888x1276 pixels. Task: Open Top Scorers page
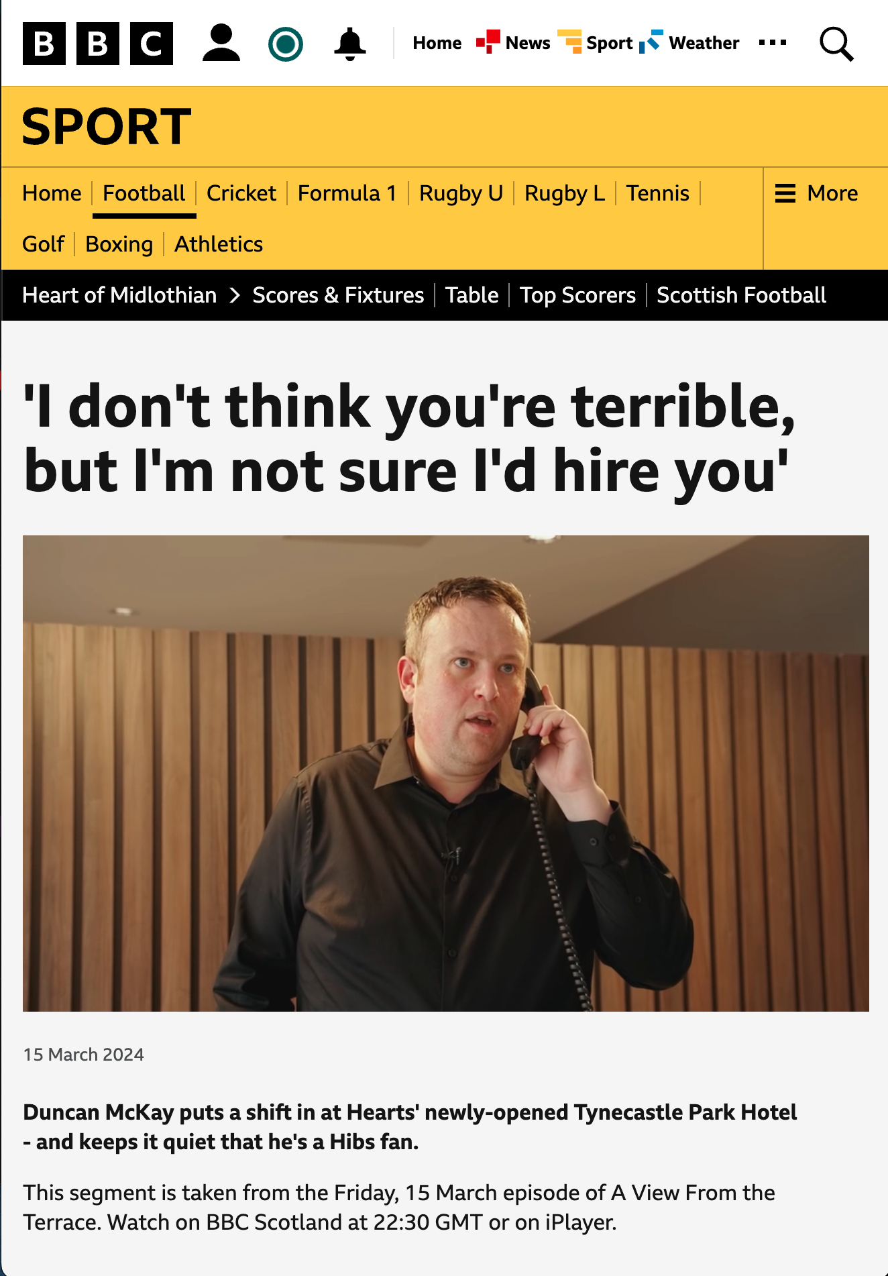[578, 295]
